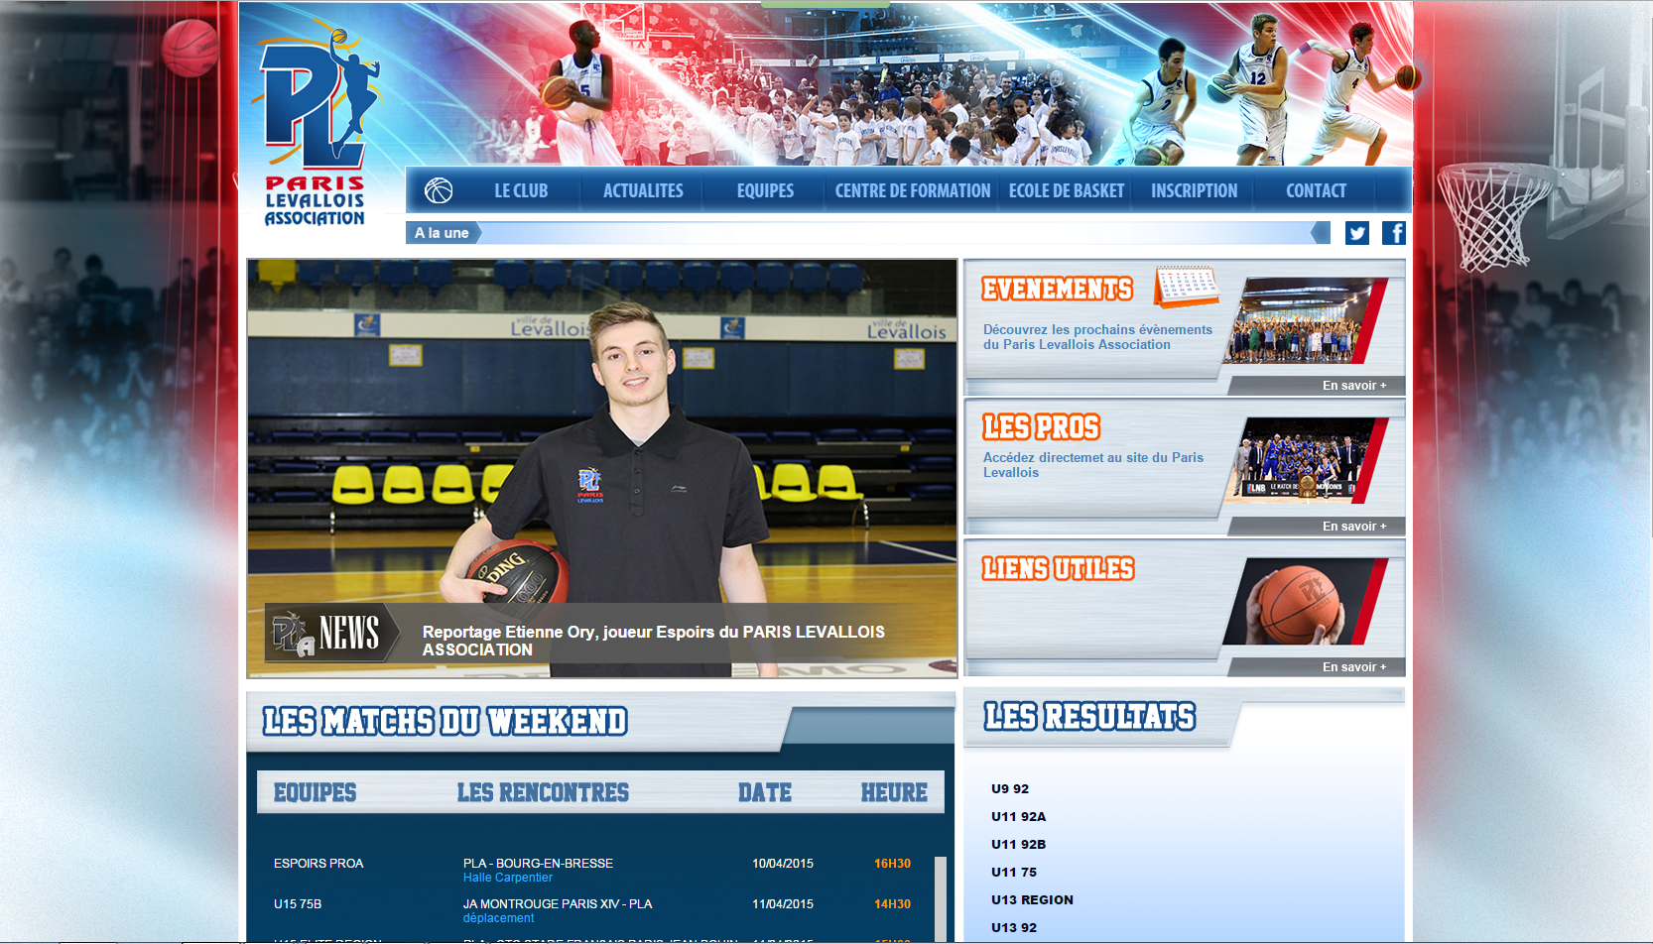Open the CENTRE DE FORMATION menu
Screen dimensions: 1653x944
coord(913,190)
